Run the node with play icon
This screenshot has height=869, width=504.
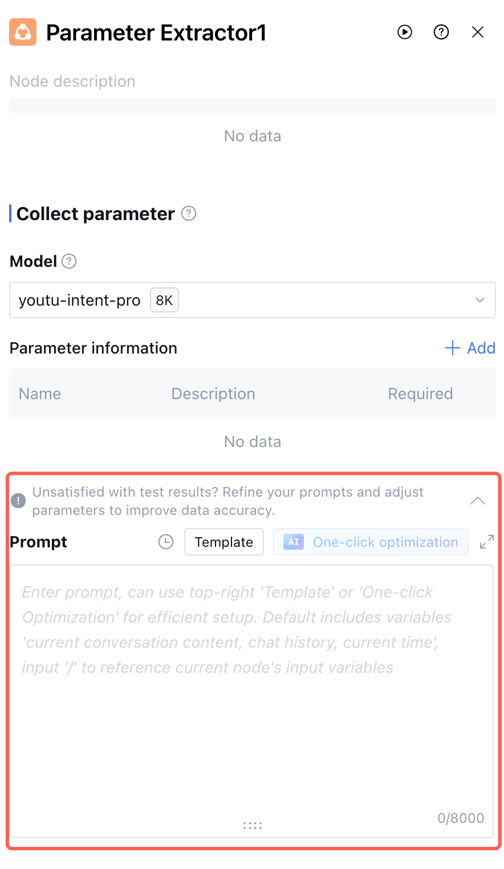coord(405,32)
